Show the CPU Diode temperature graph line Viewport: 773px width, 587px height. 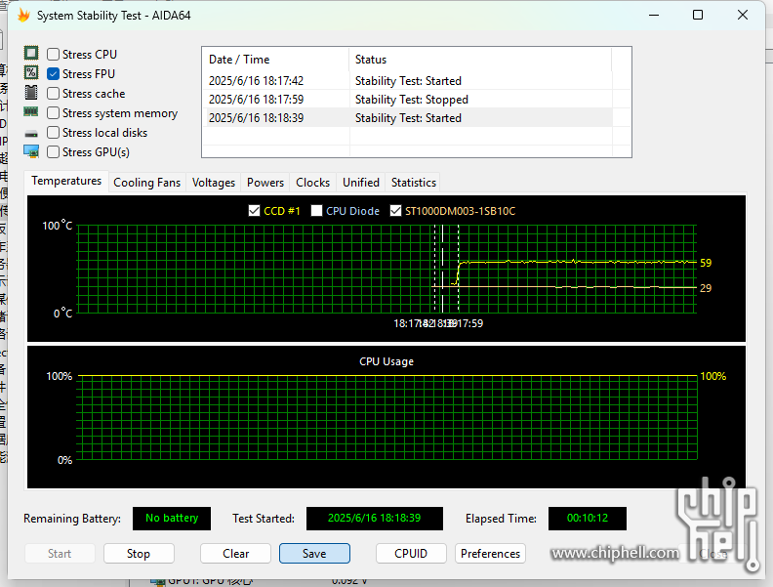click(316, 211)
